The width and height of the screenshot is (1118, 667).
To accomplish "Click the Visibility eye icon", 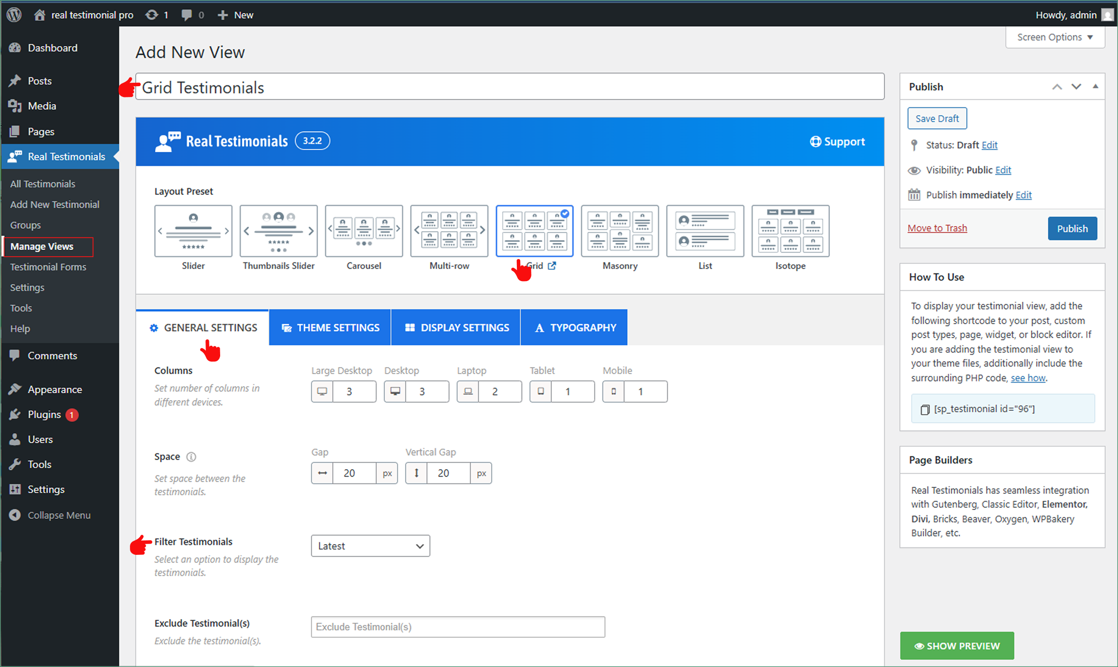I will (914, 170).
